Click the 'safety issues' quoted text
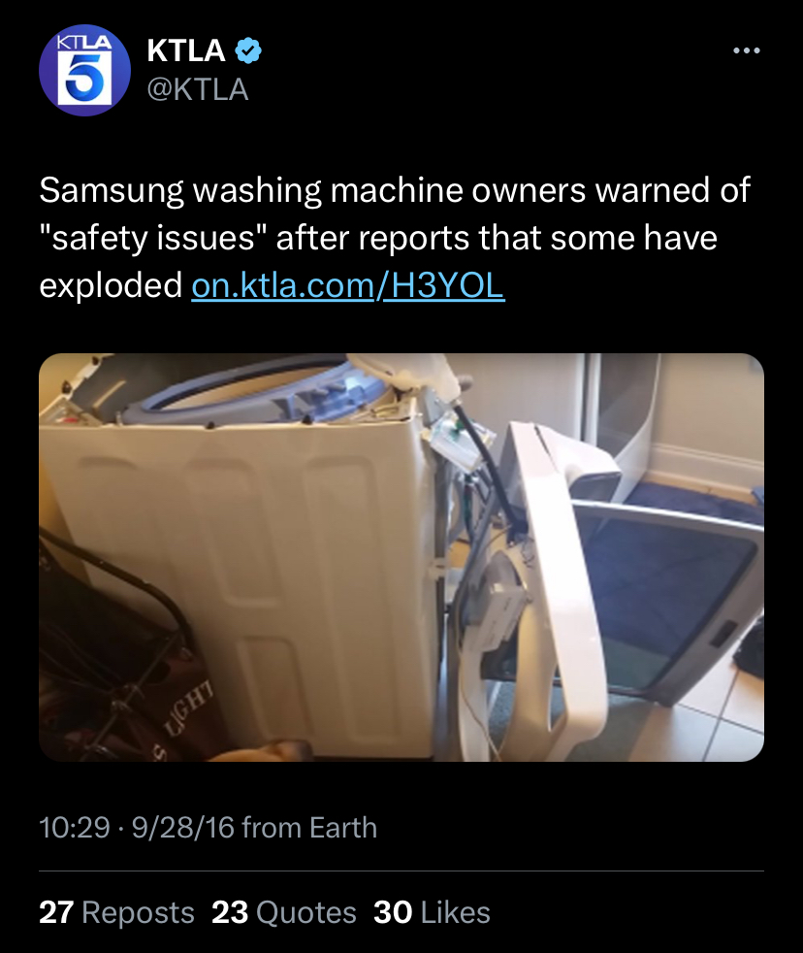The image size is (803, 953). (153, 238)
